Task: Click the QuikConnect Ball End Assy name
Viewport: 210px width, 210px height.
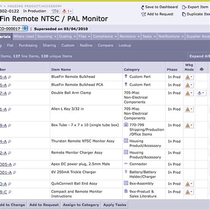Action: [74, 183]
